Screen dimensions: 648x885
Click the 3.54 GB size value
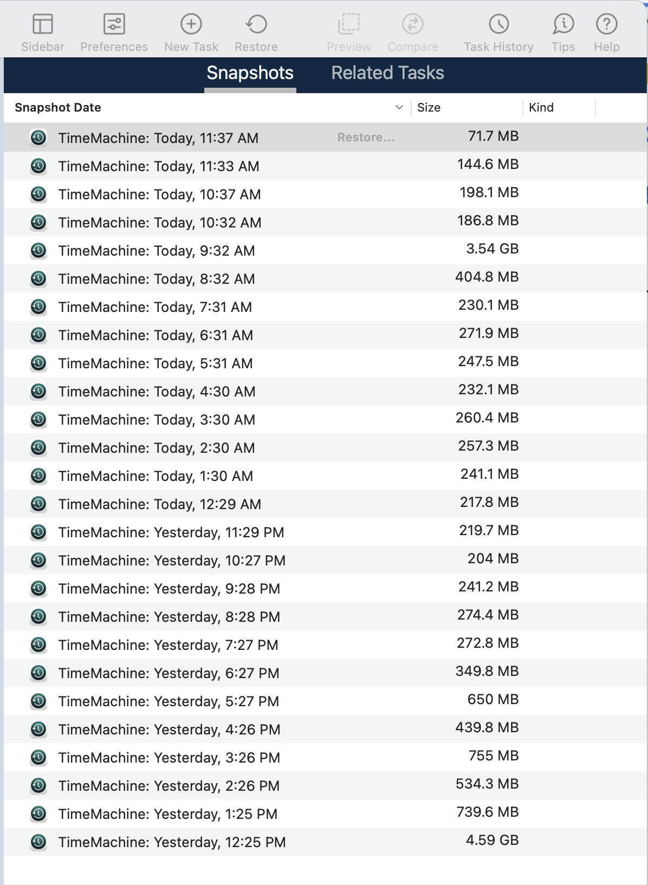click(493, 249)
